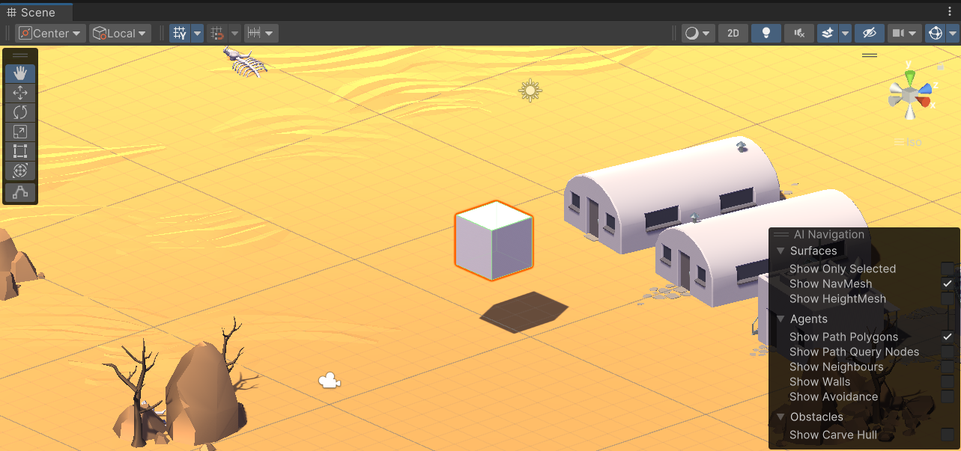Open the Center pivot mode dropdown
Viewport: 961px width, 451px height.
pyautogui.click(x=50, y=33)
